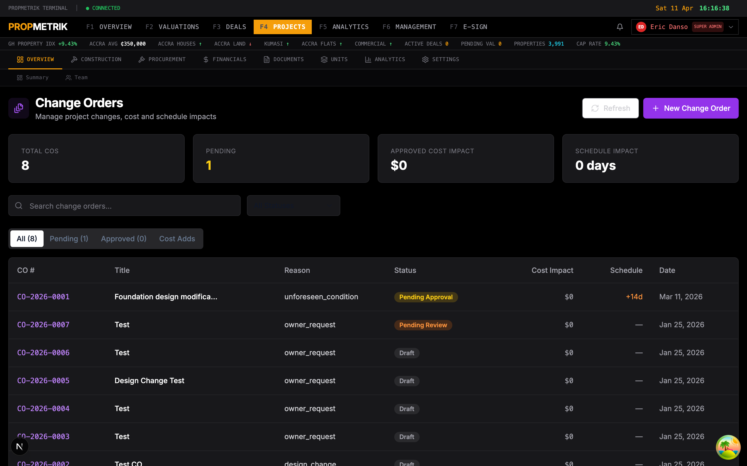Open change order CO-2026-0001
The width and height of the screenshot is (747, 466).
tap(43, 297)
